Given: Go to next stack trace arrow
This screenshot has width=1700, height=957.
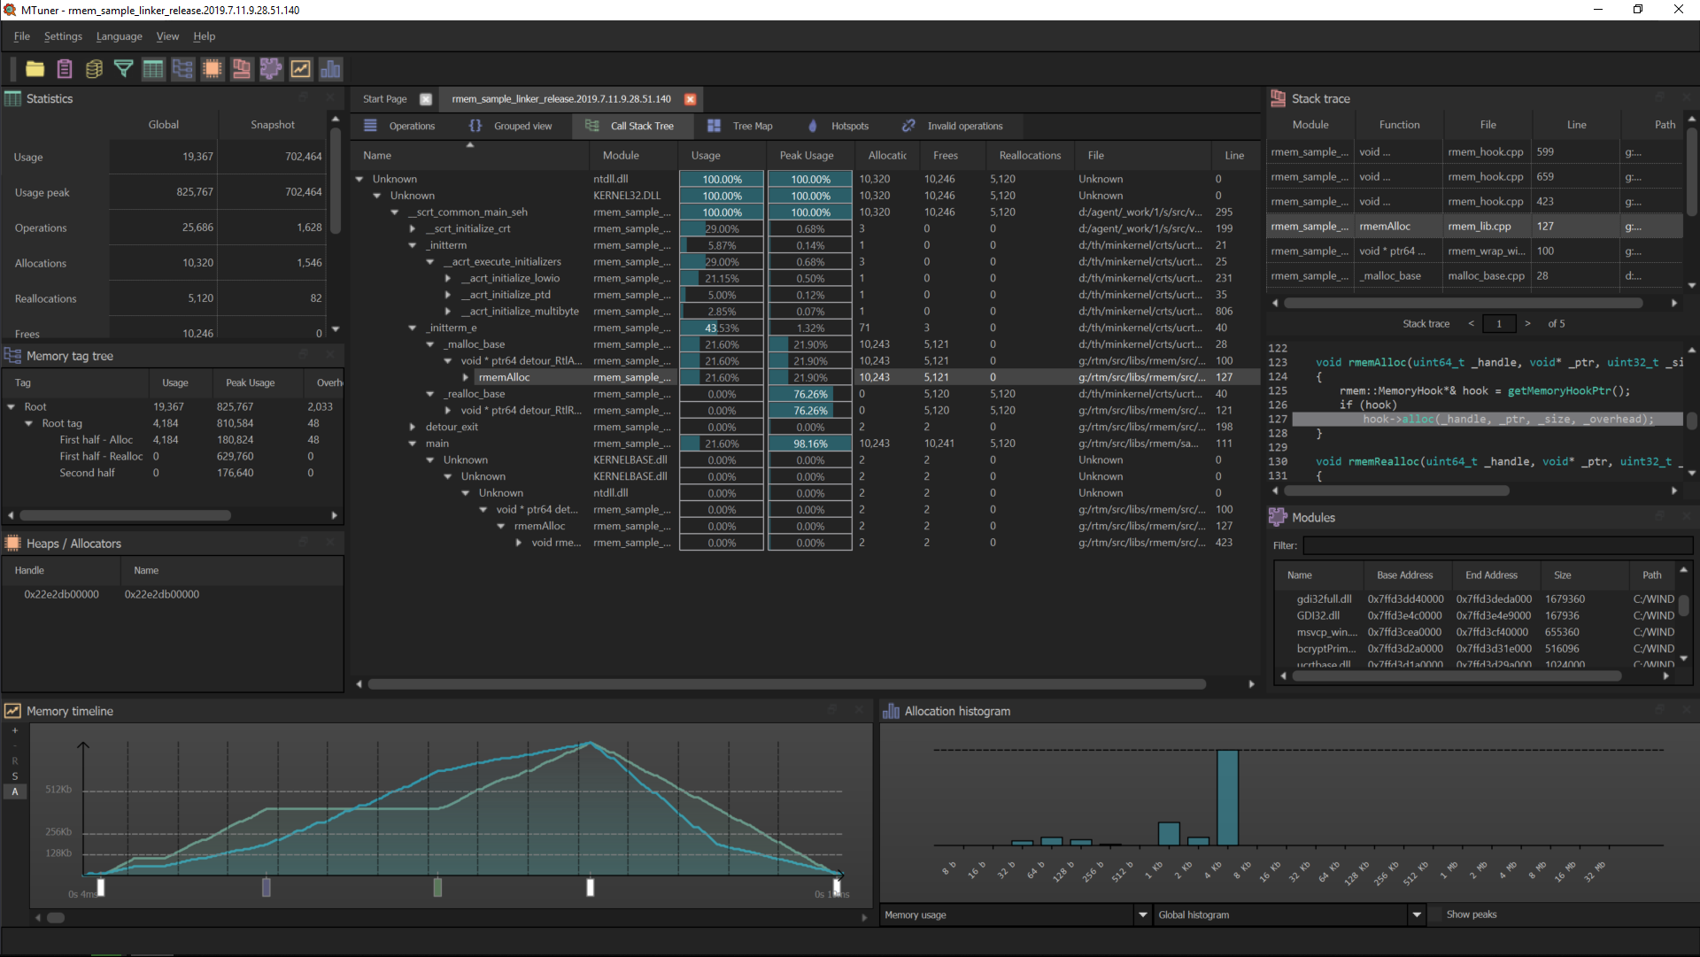Looking at the screenshot, I should coord(1527,324).
